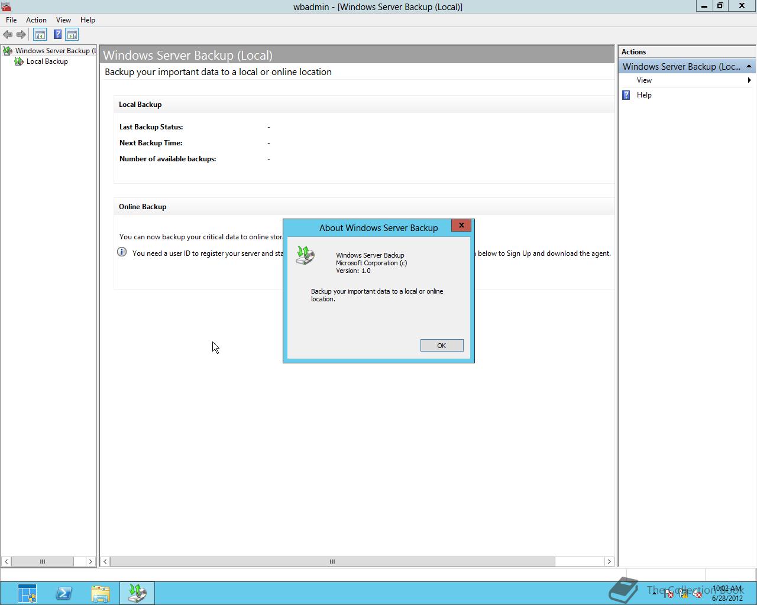Click the 'Actions' pane title
The width and height of the screenshot is (757, 605).
(x=633, y=52)
